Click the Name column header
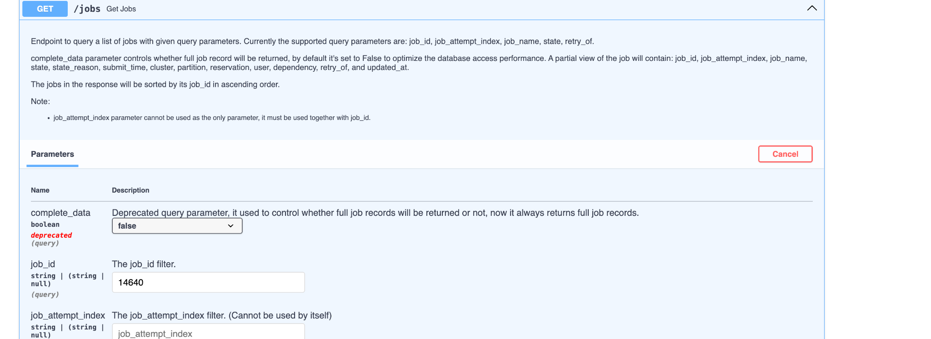Image resolution: width=931 pixels, height=339 pixels. (x=40, y=190)
